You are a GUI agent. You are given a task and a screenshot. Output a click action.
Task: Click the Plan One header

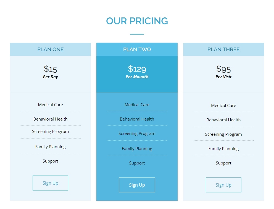click(x=50, y=49)
